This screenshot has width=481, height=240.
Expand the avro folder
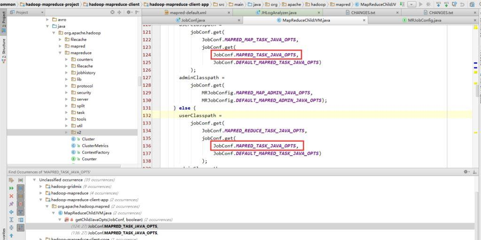tap(47, 20)
